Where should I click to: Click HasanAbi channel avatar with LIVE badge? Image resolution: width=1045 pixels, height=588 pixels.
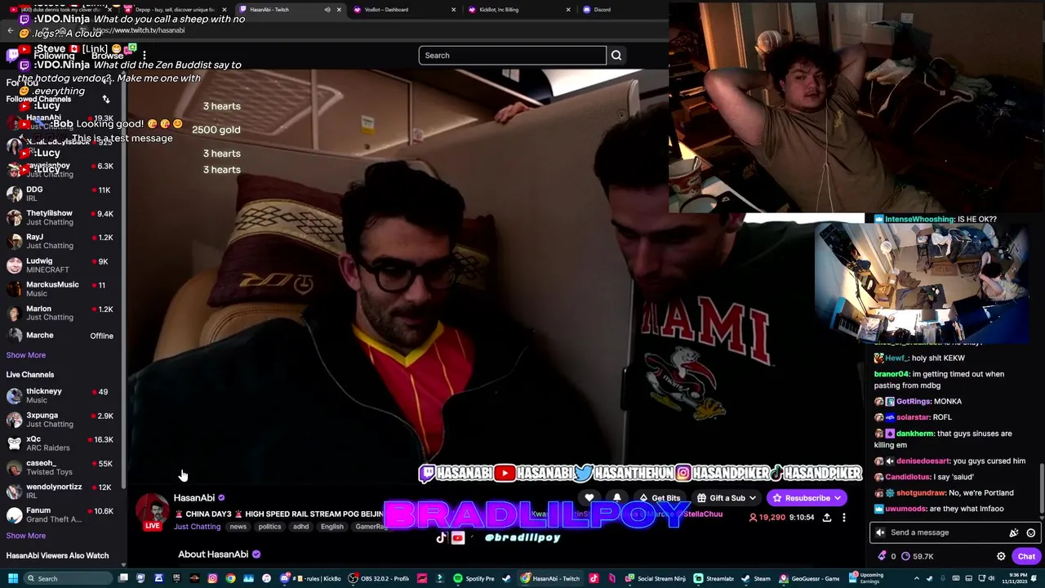(153, 512)
